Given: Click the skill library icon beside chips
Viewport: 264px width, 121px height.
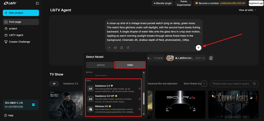Looking at the screenshot, I should click(211, 58).
